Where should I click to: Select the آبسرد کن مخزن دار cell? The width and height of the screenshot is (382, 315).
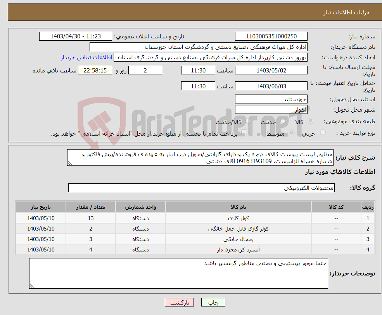(239, 250)
